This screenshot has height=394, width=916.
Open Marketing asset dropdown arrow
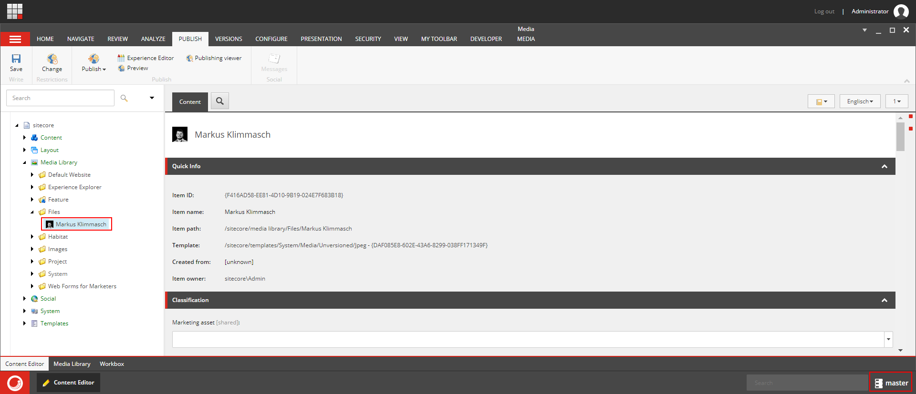point(888,340)
